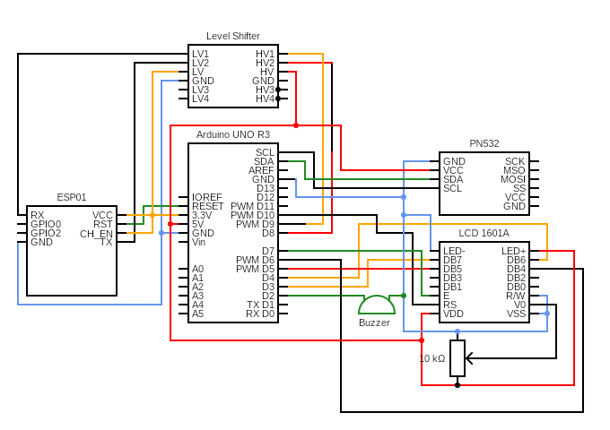
Task: Select the PN532 title label
Action: tap(484, 143)
